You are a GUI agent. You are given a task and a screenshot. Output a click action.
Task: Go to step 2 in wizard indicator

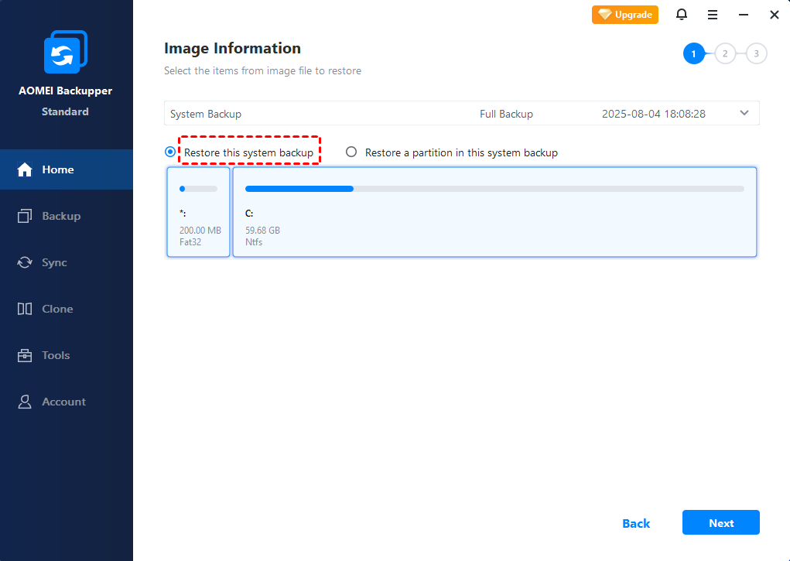[725, 53]
